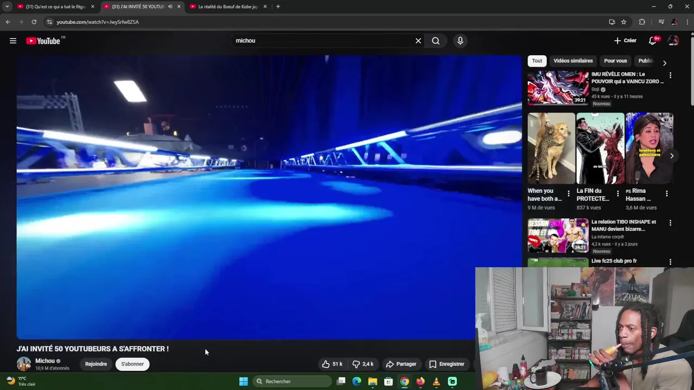Open the Chrome profile avatar
The width and height of the screenshot is (694, 390).
674,22
